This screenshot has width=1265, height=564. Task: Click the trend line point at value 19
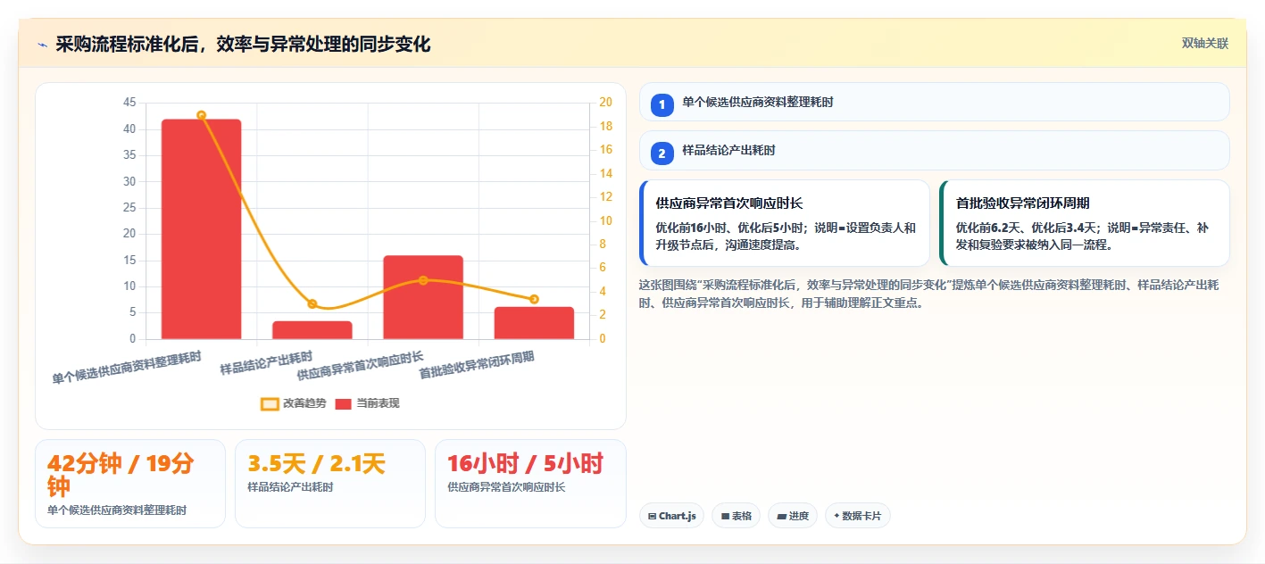(201, 115)
